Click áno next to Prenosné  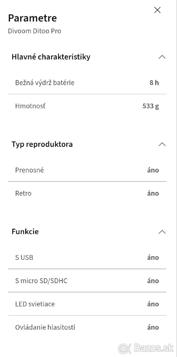pyautogui.click(x=153, y=170)
